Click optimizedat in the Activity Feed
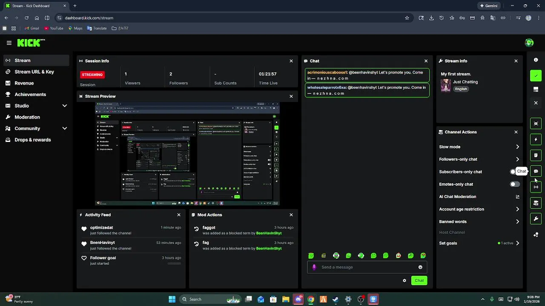Viewport: 545px width, 306px height. coord(101,228)
